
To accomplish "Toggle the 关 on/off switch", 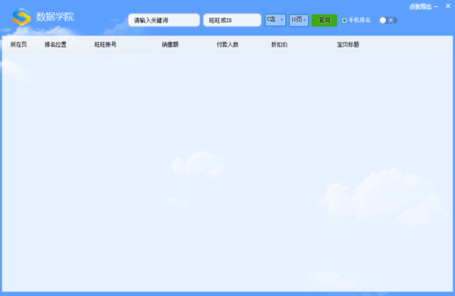I will 388,20.
